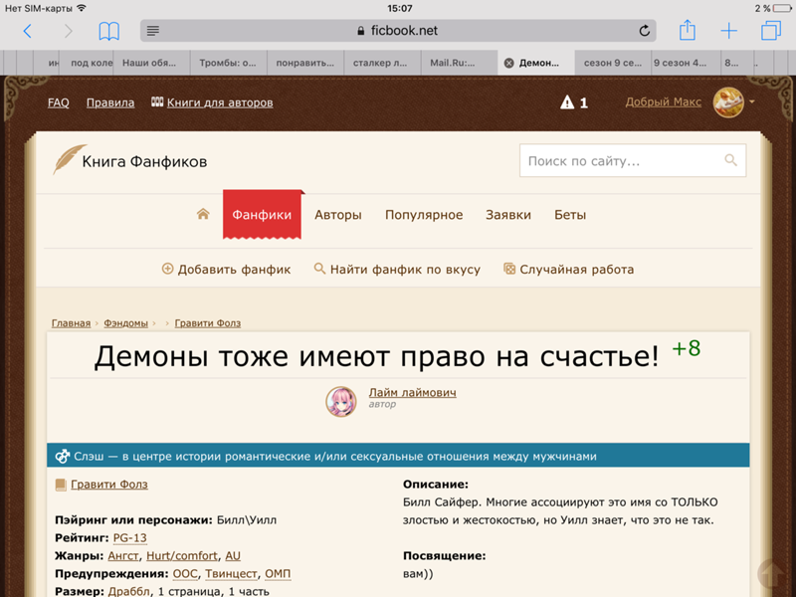The height and width of the screenshot is (597, 796).
Task: Click the Слэш male symbol icon
Action: [62, 456]
